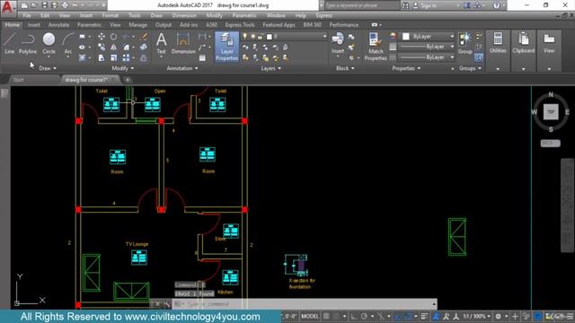Click the Group tool

tap(465, 43)
